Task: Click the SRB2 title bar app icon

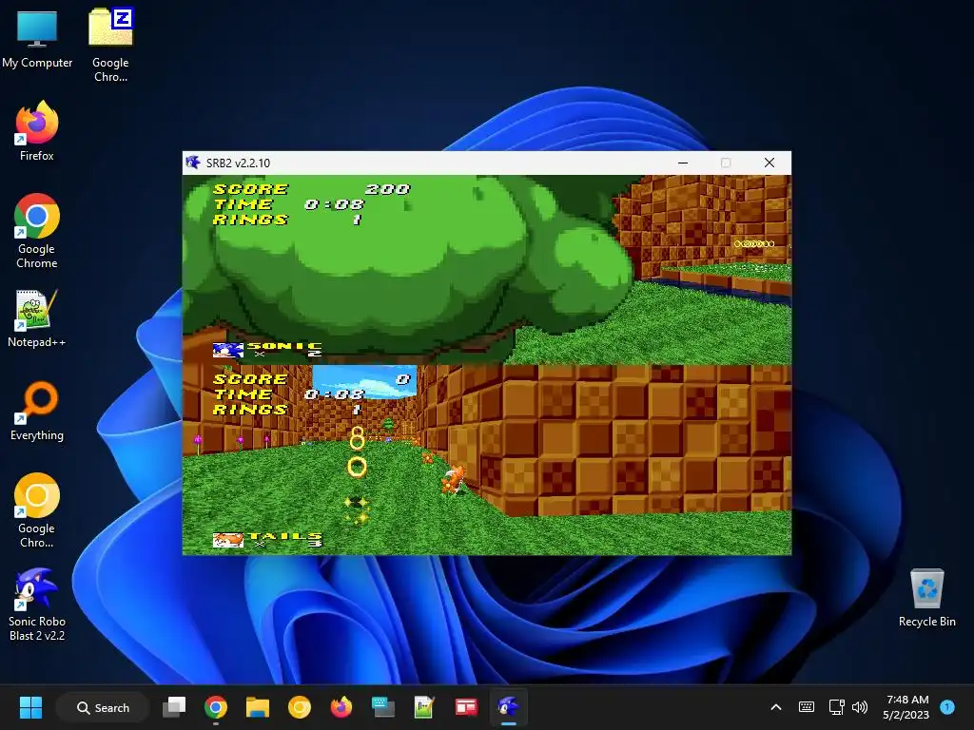Action: (x=193, y=163)
